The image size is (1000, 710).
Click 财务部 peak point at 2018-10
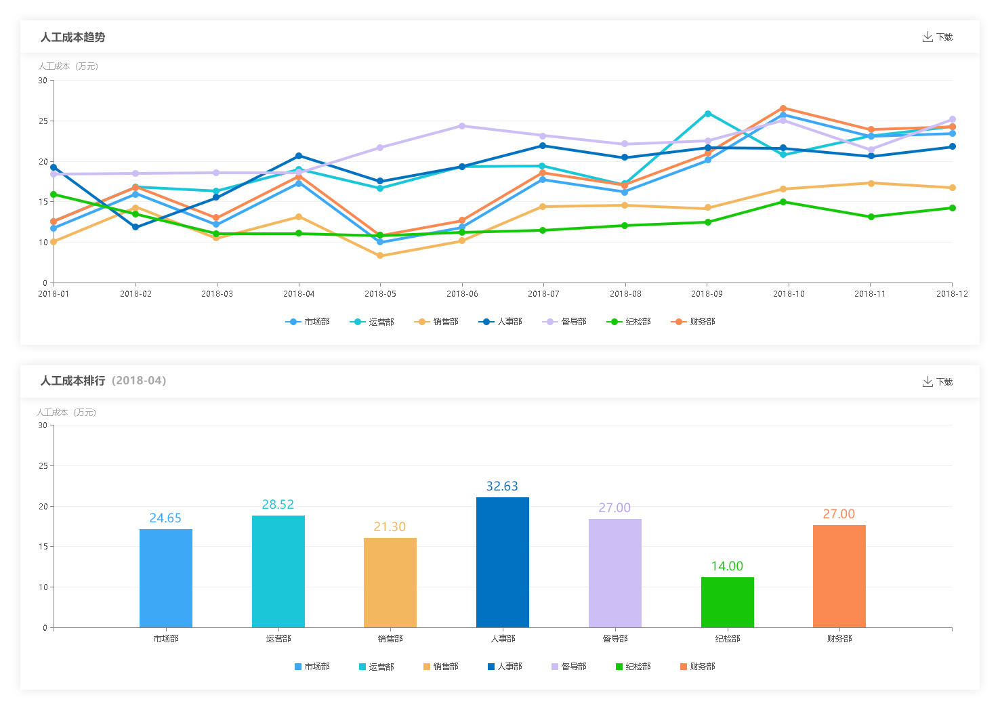pyautogui.click(x=783, y=108)
